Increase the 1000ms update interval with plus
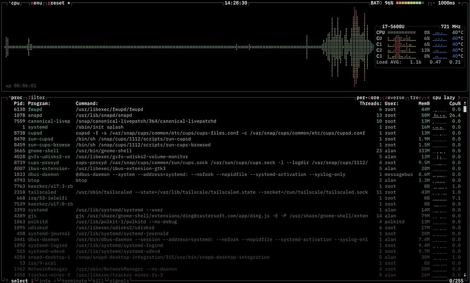The image size is (470, 283). tap(461, 4)
